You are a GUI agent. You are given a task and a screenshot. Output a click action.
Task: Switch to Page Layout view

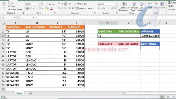click(168, 97)
